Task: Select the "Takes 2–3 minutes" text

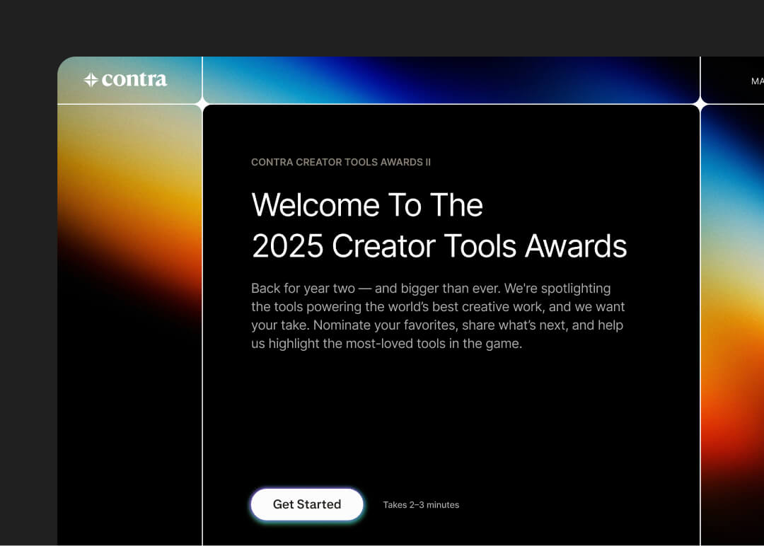Action: pos(421,504)
